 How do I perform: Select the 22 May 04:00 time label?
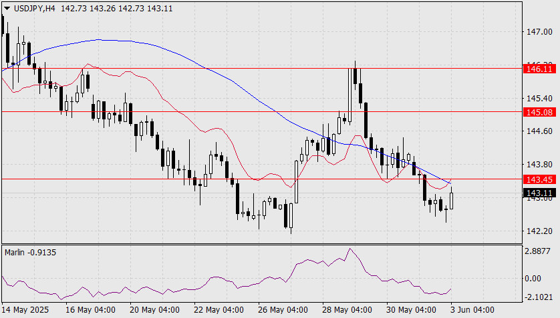pyautogui.click(x=219, y=310)
